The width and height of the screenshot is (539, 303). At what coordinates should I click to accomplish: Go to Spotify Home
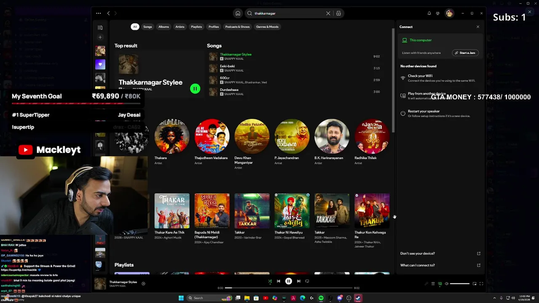point(238,13)
